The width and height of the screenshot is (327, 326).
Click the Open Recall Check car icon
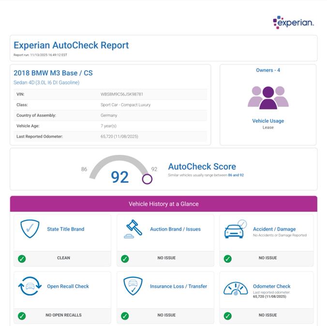pos(30,286)
